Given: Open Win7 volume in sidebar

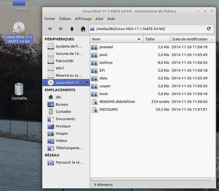Looking at the screenshot, I should pyautogui.click(x=60, y=68).
